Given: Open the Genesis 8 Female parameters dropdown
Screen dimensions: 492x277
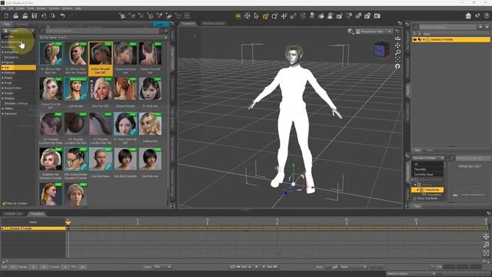Looking at the screenshot, I should 428,158.
